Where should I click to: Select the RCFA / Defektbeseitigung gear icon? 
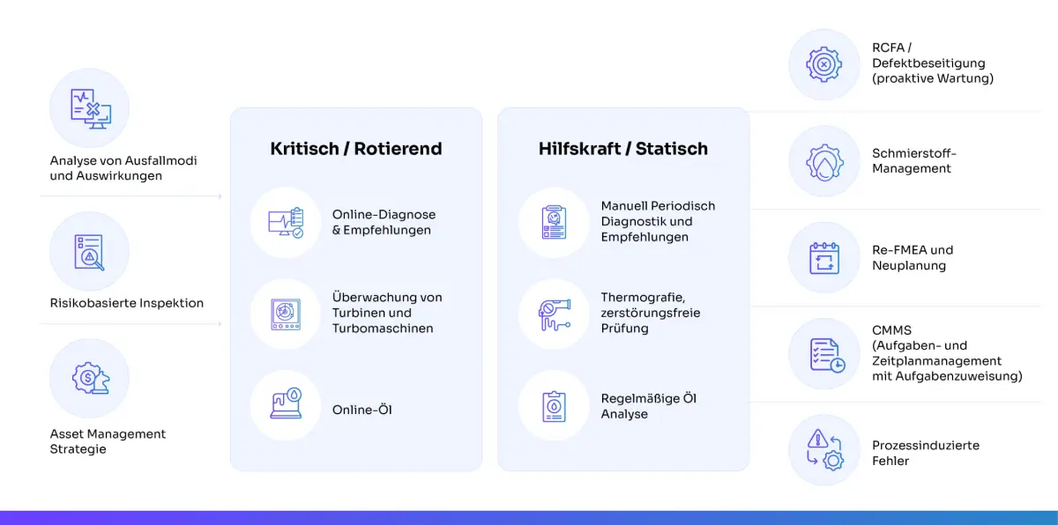(x=823, y=63)
